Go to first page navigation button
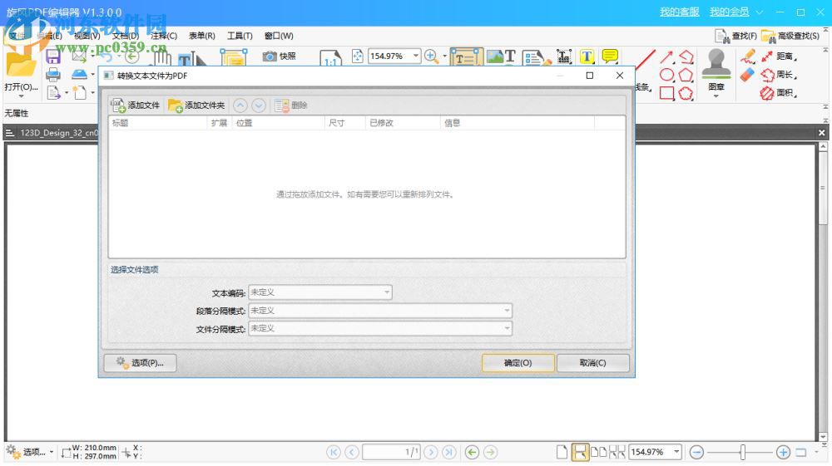Viewport: 832px width, 466px height. tap(334, 452)
